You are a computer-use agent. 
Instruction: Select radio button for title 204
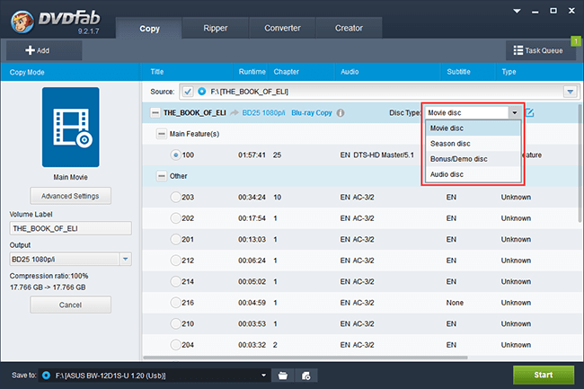click(175, 345)
